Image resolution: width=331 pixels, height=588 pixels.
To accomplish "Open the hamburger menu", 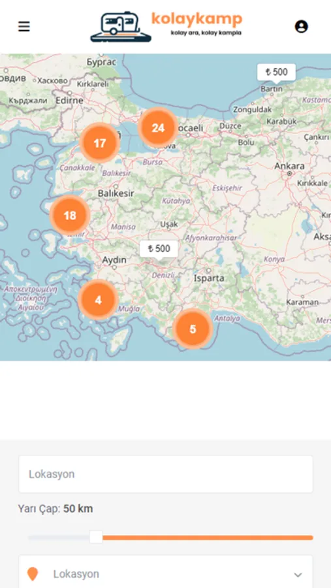I will coord(24,27).
